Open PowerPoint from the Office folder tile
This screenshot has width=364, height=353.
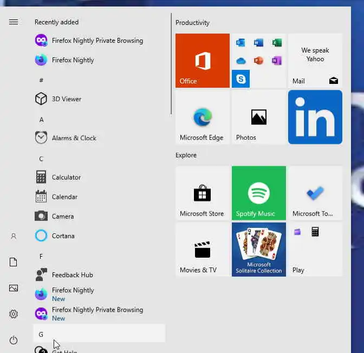click(x=258, y=61)
